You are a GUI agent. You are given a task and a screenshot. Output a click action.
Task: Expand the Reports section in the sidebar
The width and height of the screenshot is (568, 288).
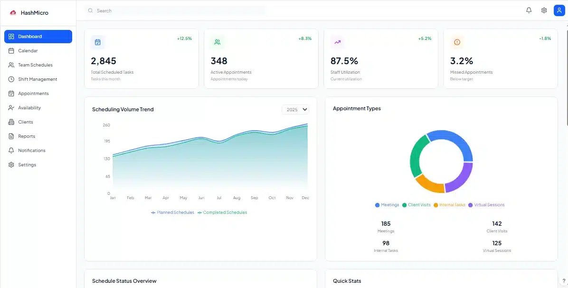pos(26,136)
